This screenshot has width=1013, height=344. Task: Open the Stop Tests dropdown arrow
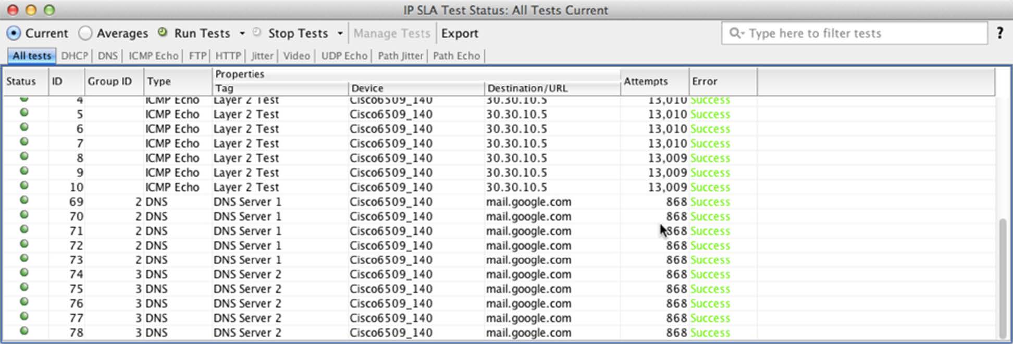[340, 33]
